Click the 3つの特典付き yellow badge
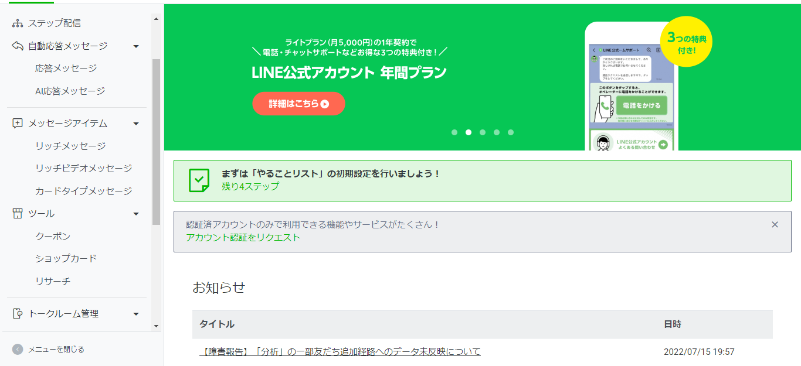 coord(686,42)
